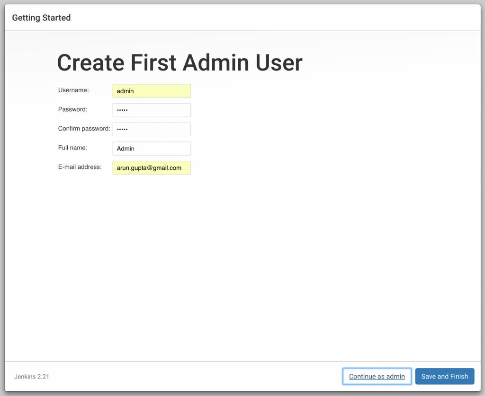The image size is (485, 396).
Task: Click the Getting Started header title
Action: (x=41, y=18)
